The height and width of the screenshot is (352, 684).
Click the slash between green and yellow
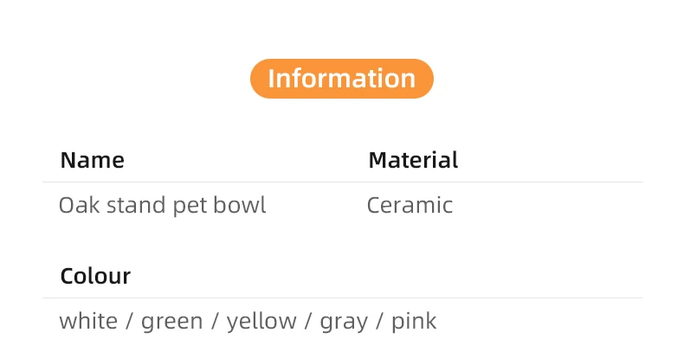click(215, 322)
